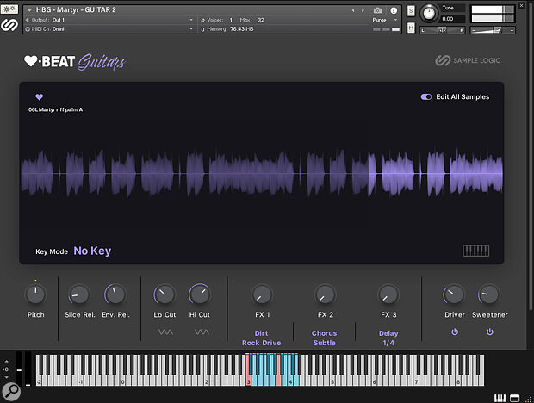Image resolution: width=534 pixels, height=403 pixels.
Task: Show instrument info with the i icon
Action: [x=394, y=10]
